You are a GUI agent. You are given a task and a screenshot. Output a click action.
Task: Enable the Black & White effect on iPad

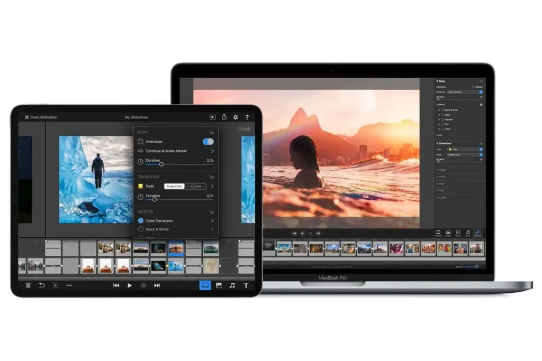(x=141, y=229)
